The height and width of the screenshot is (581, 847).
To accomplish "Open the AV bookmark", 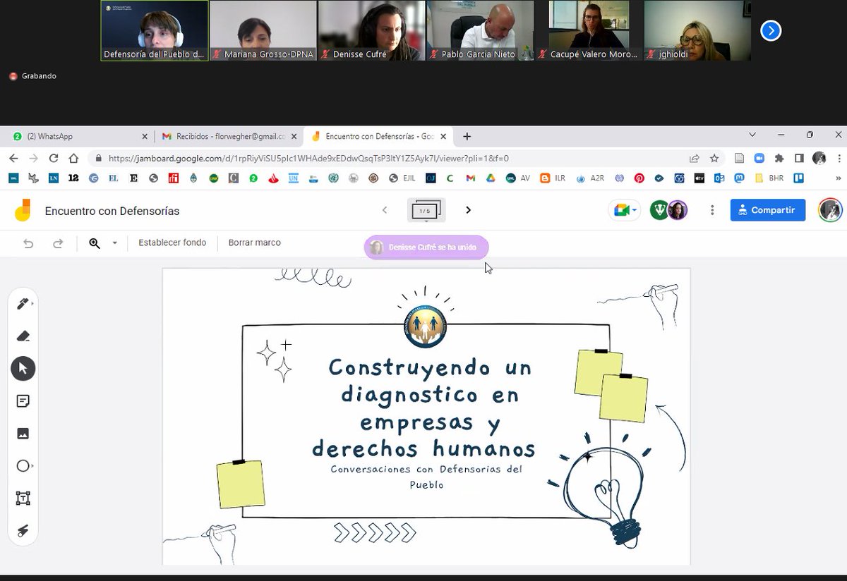I will pos(518,178).
